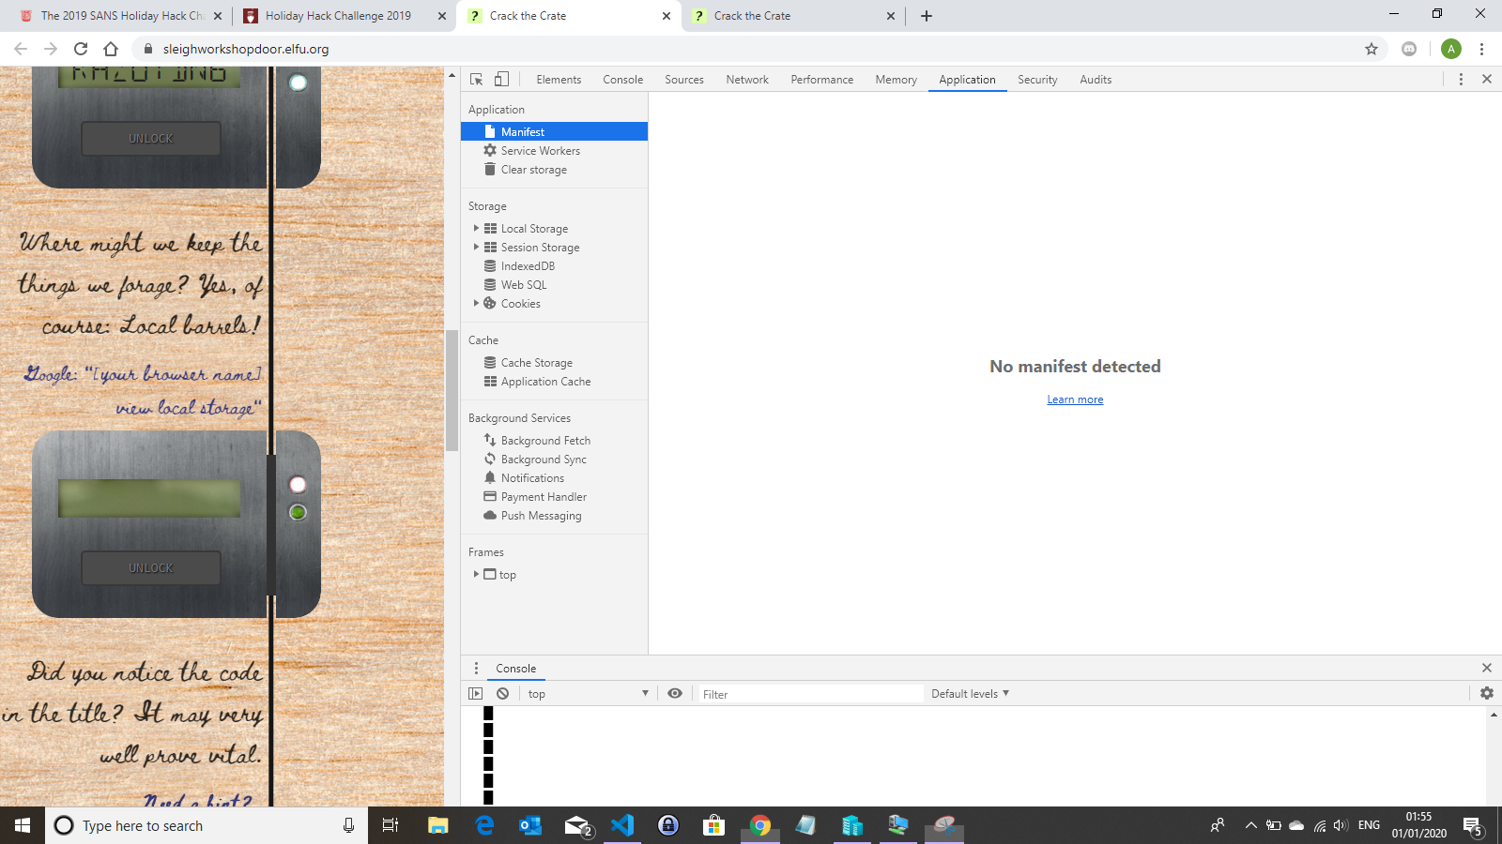Open console settings gear

click(1487, 694)
